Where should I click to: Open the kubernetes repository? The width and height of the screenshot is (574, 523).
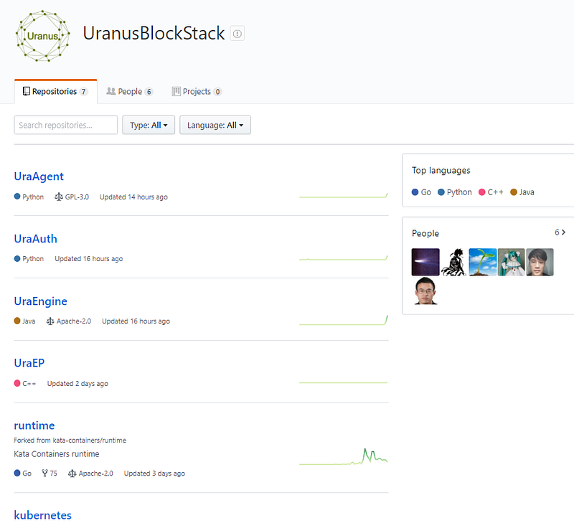click(x=43, y=515)
